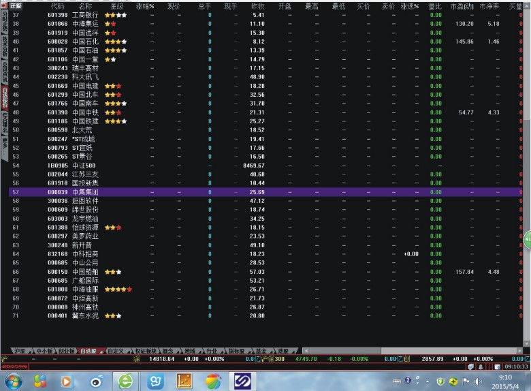Click star rating of 冀东水泥 row
The width and height of the screenshot is (531, 391).
coord(113,316)
